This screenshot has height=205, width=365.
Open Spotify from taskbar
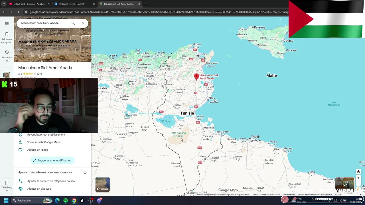66,200
